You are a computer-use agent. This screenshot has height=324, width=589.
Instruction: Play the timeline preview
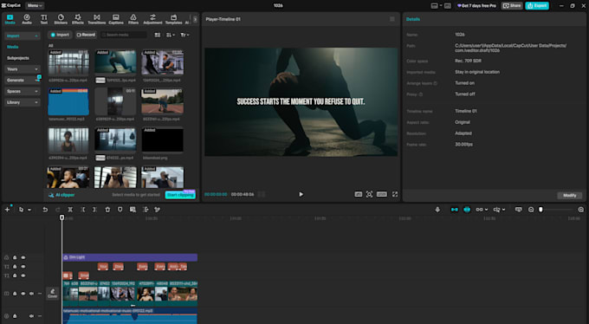tap(301, 194)
